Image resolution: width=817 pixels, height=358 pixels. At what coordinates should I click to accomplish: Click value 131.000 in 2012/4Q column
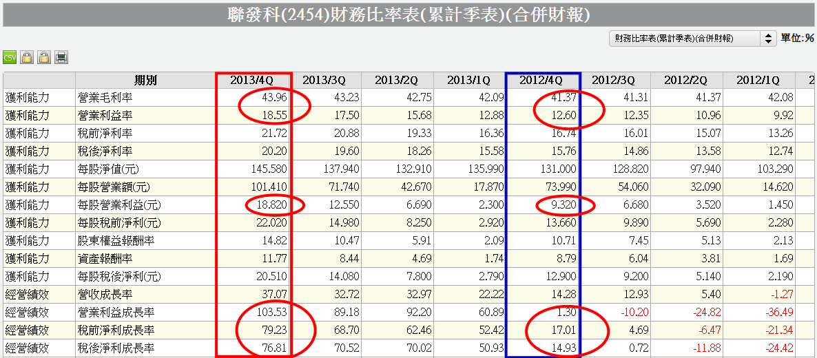click(x=558, y=169)
